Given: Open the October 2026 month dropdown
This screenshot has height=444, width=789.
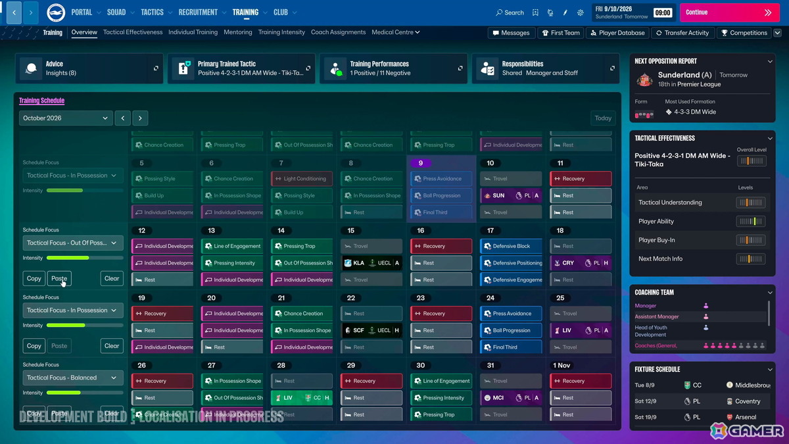Looking at the screenshot, I should [66, 118].
